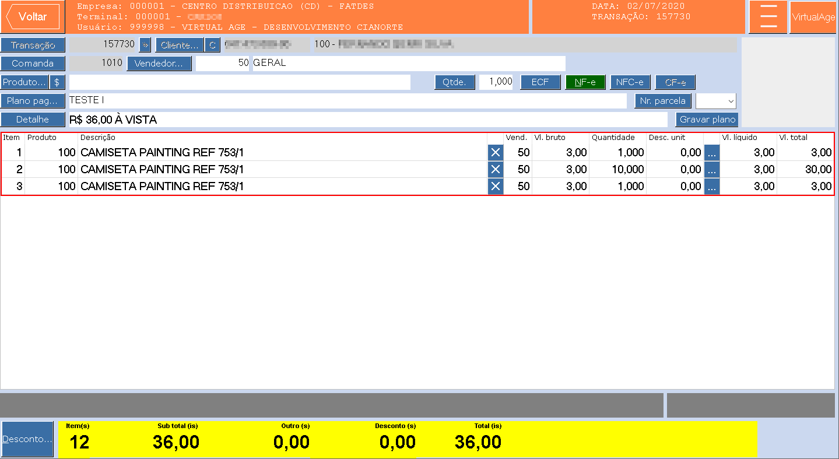Viewport: 839px width, 459px height.
Task: Click the Quantidade column header
Action: point(613,138)
